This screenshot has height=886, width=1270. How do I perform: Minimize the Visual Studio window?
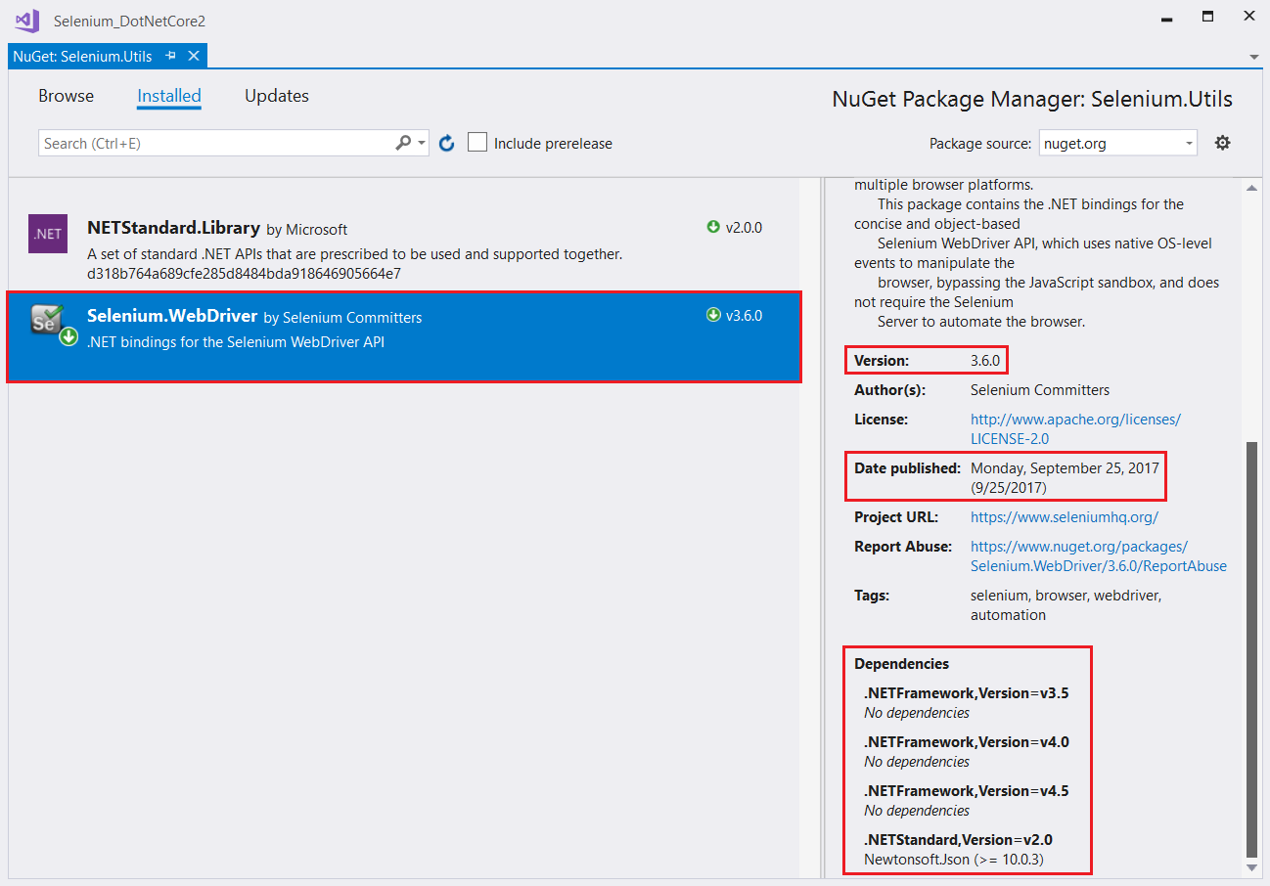pos(1166,18)
